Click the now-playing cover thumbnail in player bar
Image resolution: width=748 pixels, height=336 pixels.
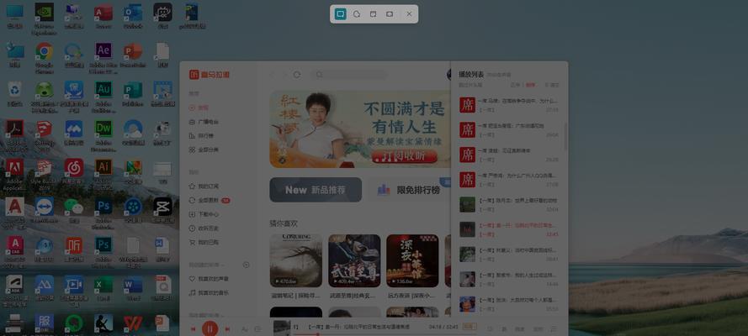282,328
